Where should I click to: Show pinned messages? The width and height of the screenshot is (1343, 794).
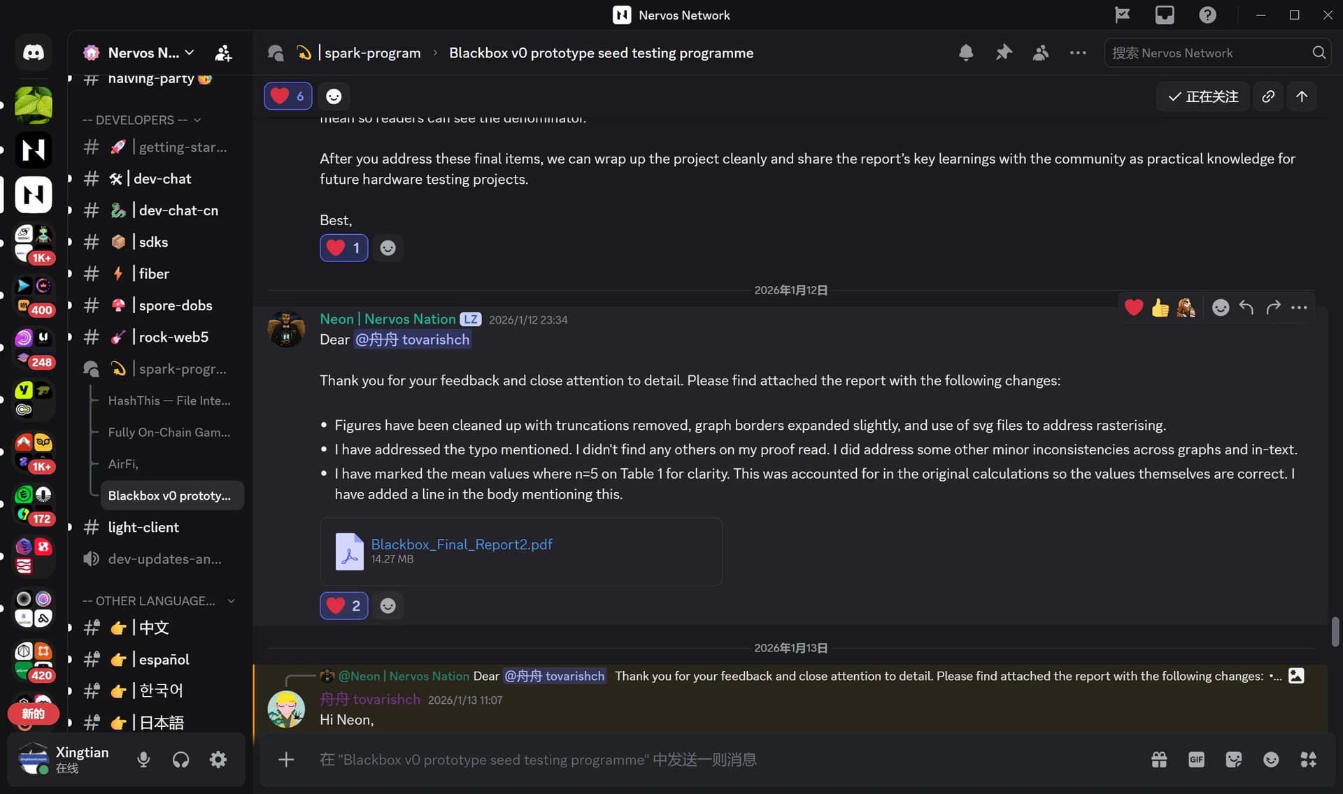1004,52
